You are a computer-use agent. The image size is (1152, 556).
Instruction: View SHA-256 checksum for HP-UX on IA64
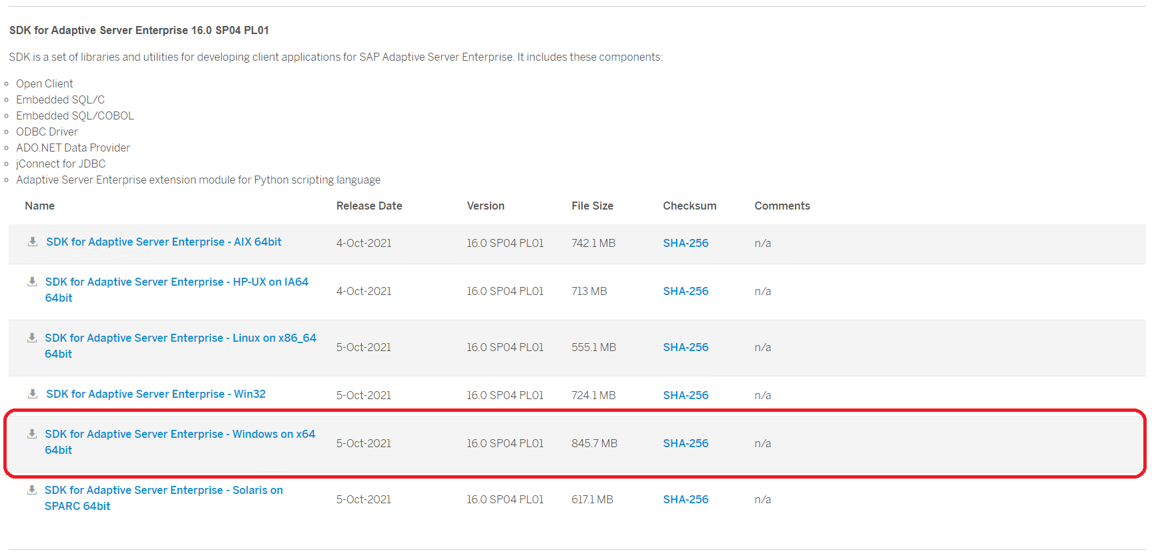point(685,291)
